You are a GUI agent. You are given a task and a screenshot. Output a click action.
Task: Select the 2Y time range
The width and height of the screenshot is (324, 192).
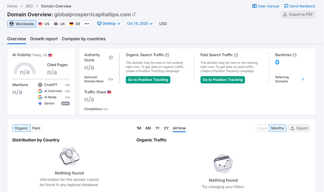click(166, 128)
